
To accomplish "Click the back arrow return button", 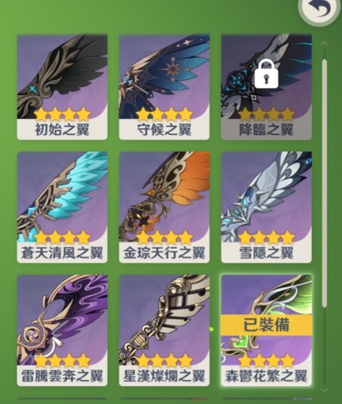I will point(320,10).
